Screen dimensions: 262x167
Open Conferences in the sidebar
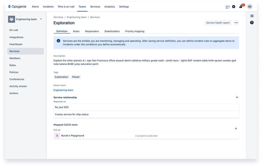point(25,79)
